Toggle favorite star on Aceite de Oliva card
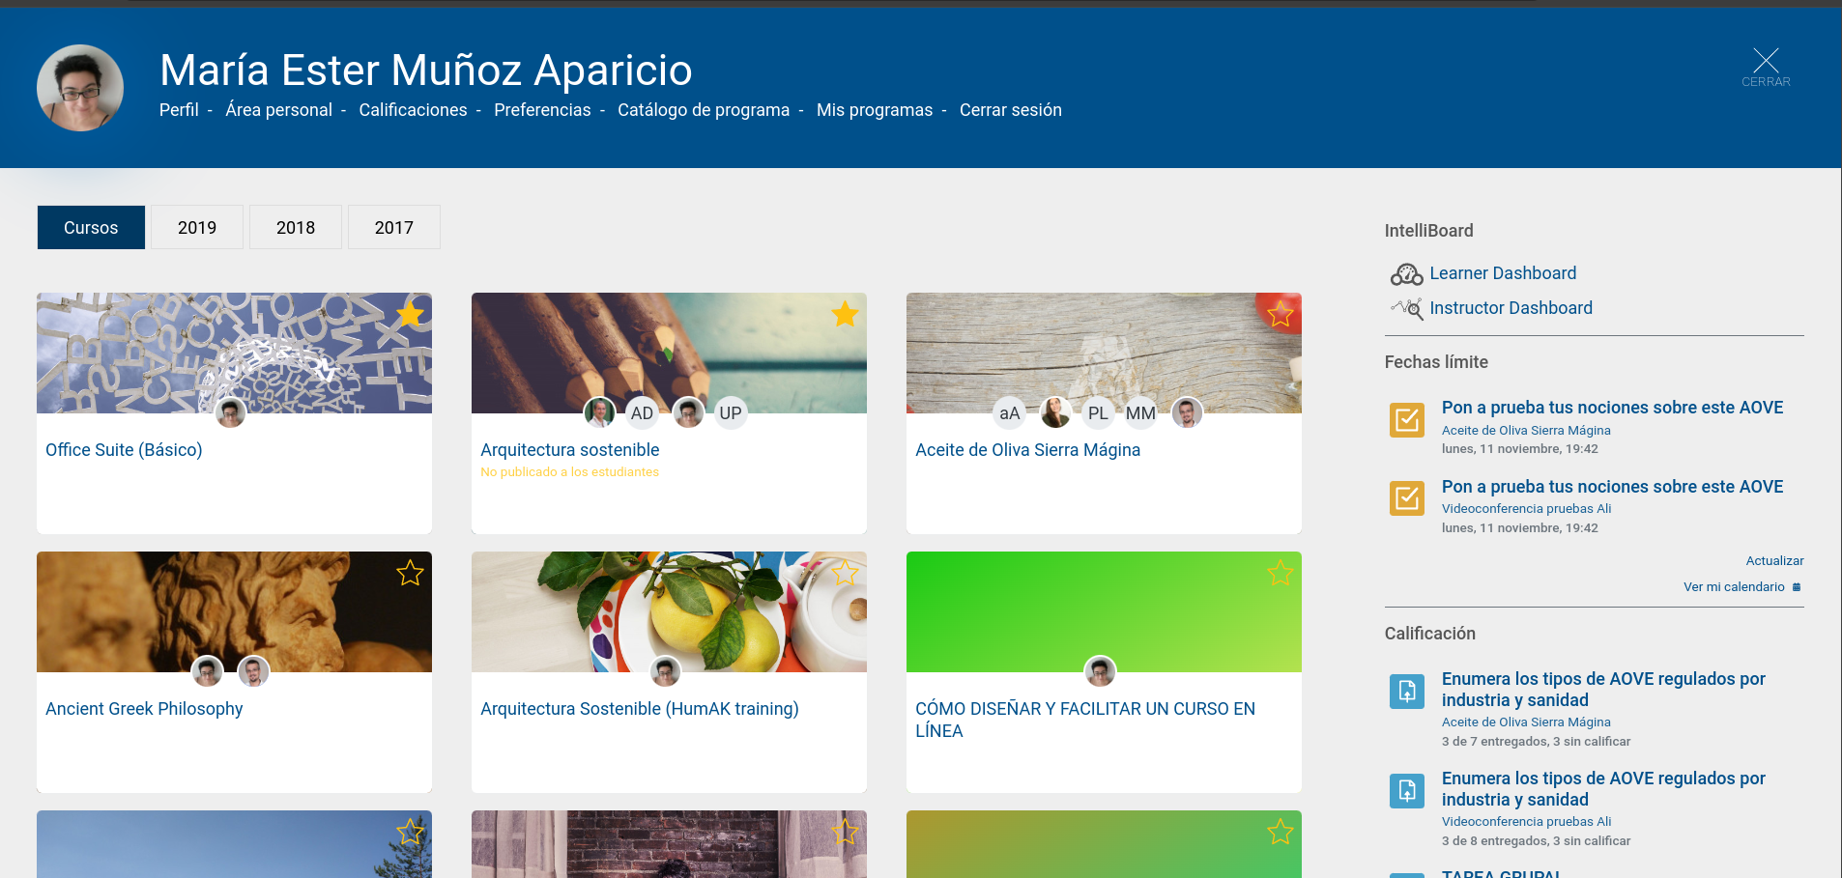Screen dimensions: 1842x878 pyautogui.click(x=1280, y=314)
